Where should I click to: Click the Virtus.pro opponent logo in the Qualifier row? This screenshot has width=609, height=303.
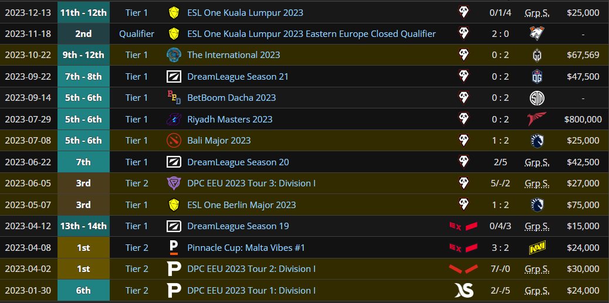pyautogui.click(x=536, y=34)
